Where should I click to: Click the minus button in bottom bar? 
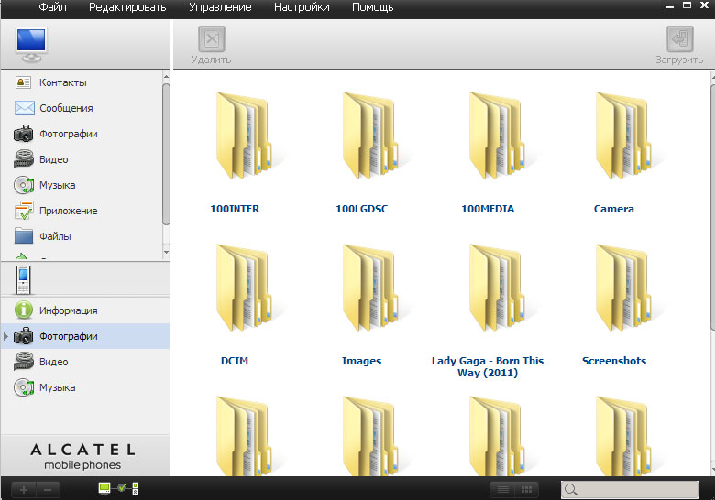pos(49,490)
